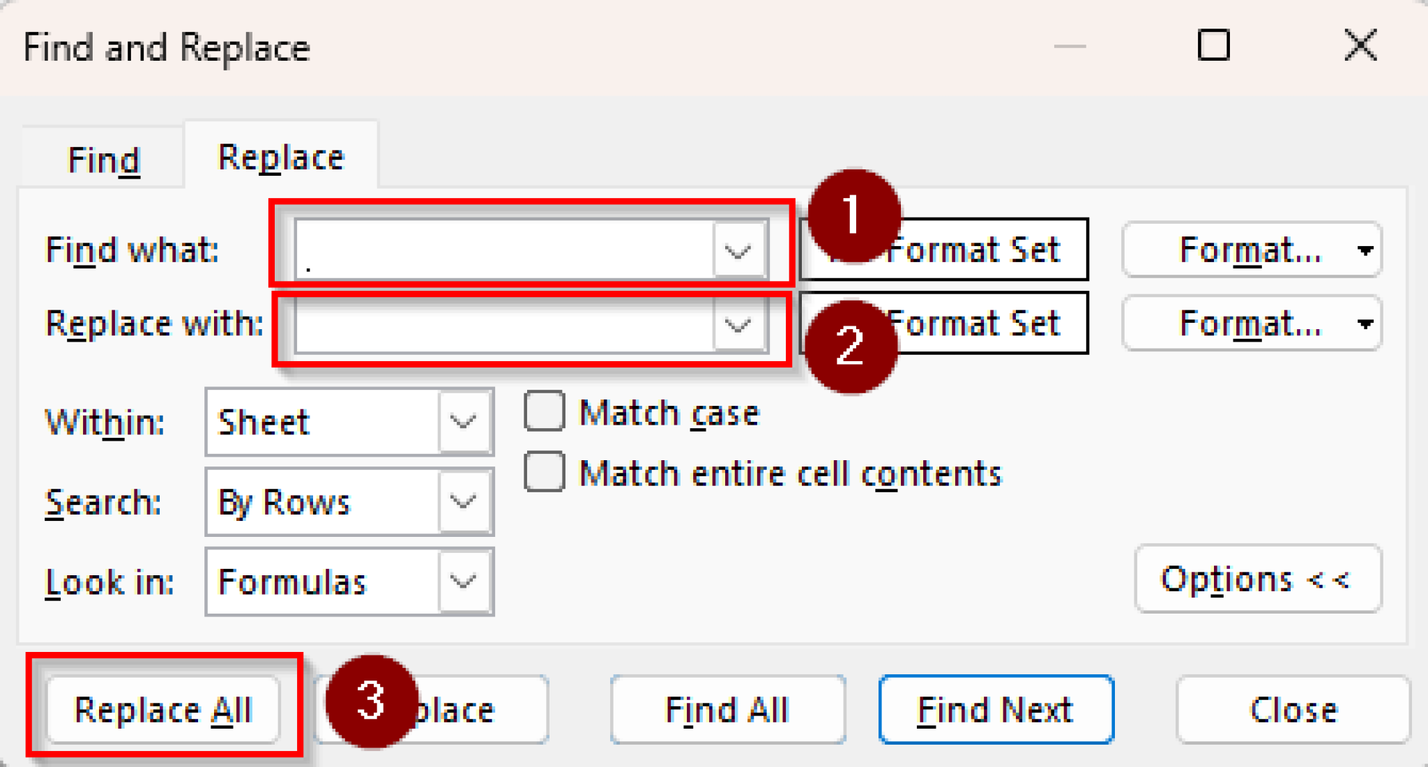Viewport: 1428px width, 767px height.
Task: Maximize the Find and Replace window
Action: (x=1213, y=46)
